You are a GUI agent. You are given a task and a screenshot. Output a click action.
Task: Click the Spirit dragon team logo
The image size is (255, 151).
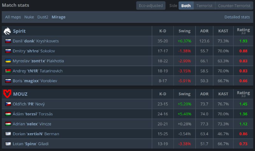(x=7, y=31)
